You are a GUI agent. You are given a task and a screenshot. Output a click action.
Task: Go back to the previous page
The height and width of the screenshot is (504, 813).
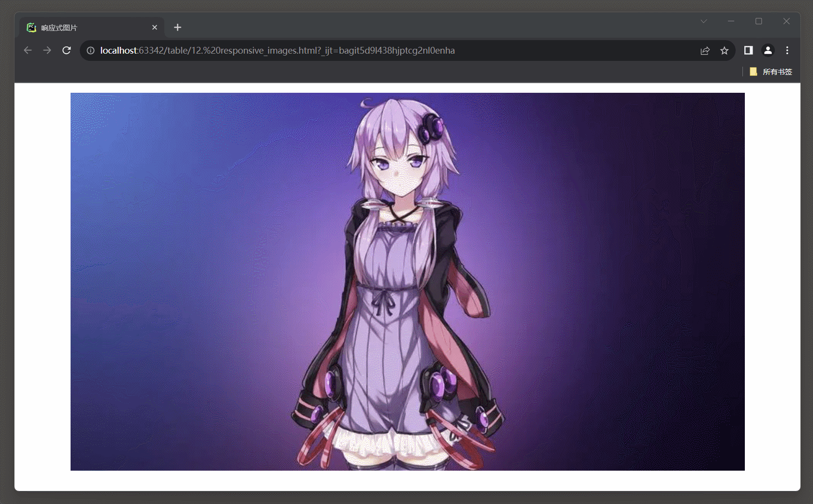point(28,50)
